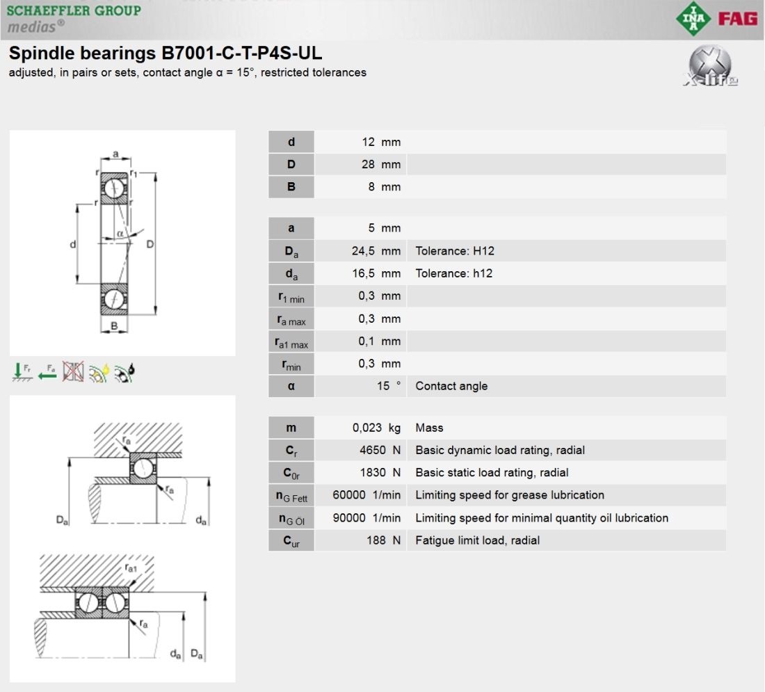The width and height of the screenshot is (765, 692).
Task: Select the bore diameter d row
Action: (497, 142)
